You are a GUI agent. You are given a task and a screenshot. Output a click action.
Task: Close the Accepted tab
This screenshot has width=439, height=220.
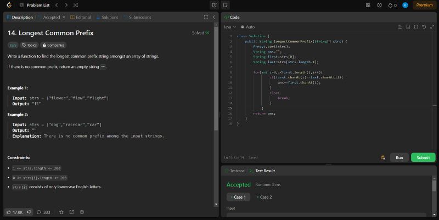[64, 17]
